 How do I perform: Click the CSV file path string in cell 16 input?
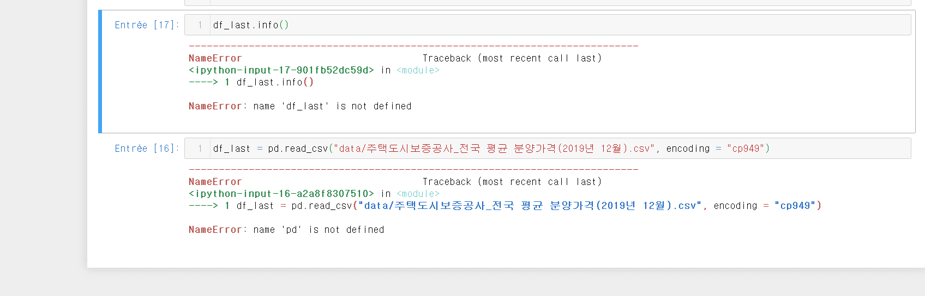tap(494, 149)
